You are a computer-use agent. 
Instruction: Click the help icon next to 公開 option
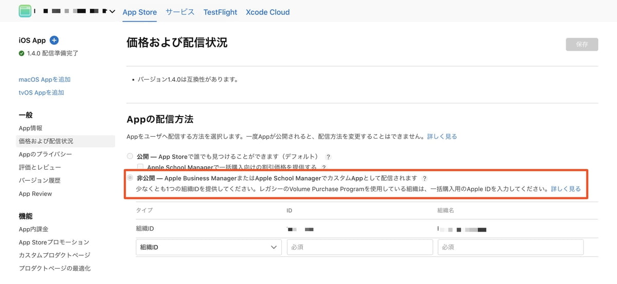328,157
